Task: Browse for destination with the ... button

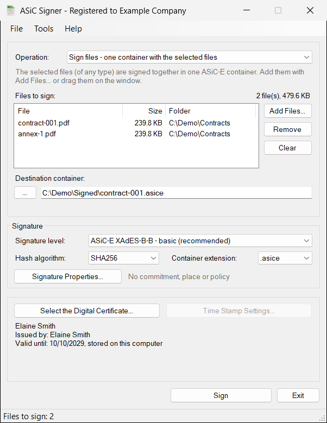Action: tap(25, 193)
